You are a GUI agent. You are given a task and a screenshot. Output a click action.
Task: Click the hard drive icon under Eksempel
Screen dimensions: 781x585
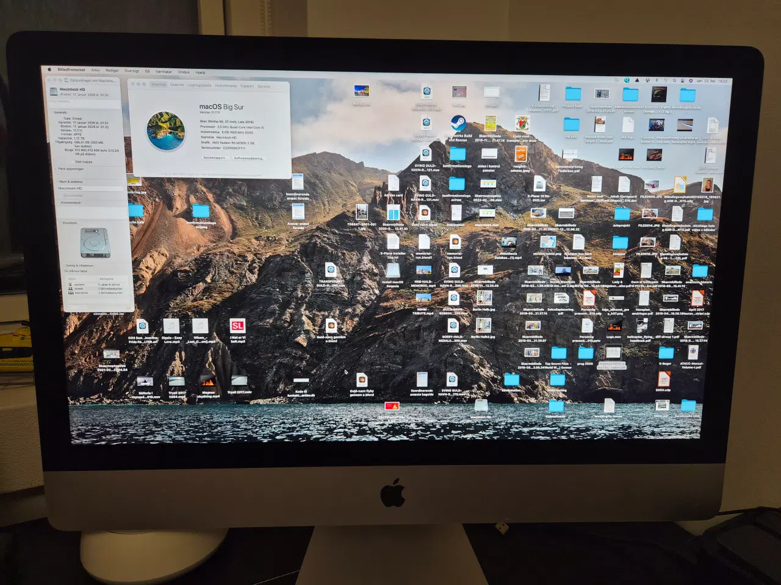[x=95, y=242]
